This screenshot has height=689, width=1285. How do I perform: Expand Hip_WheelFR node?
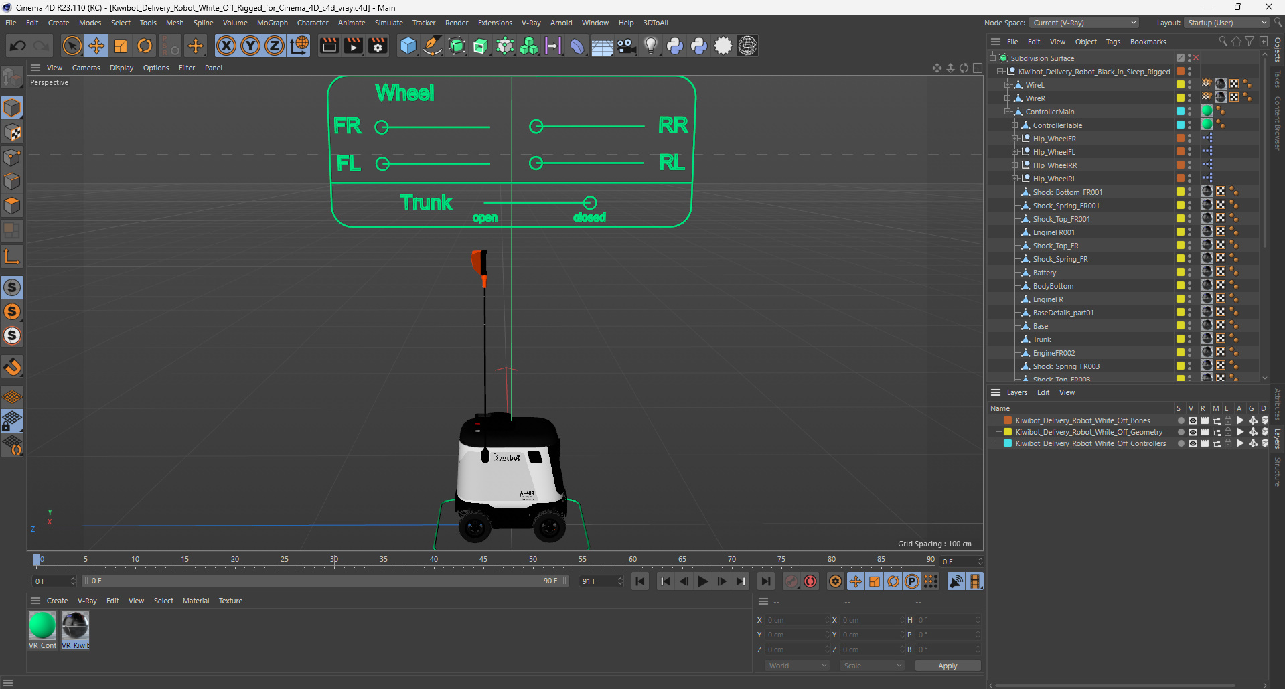(x=1015, y=139)
